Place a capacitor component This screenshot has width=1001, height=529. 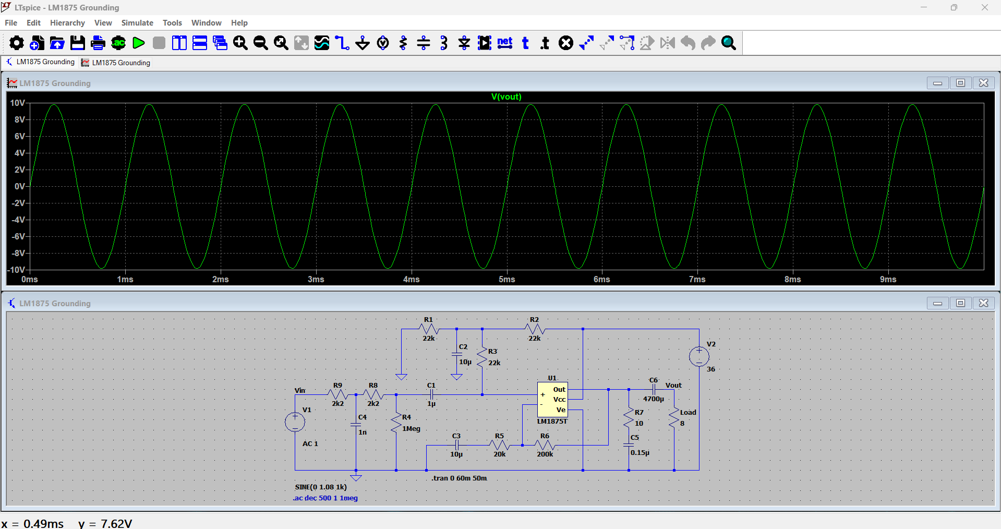tap(424, 43)
